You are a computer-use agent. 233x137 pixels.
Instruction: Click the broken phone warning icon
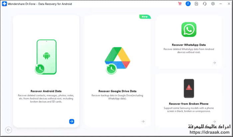pyautogui.click(x=189, y=89)
